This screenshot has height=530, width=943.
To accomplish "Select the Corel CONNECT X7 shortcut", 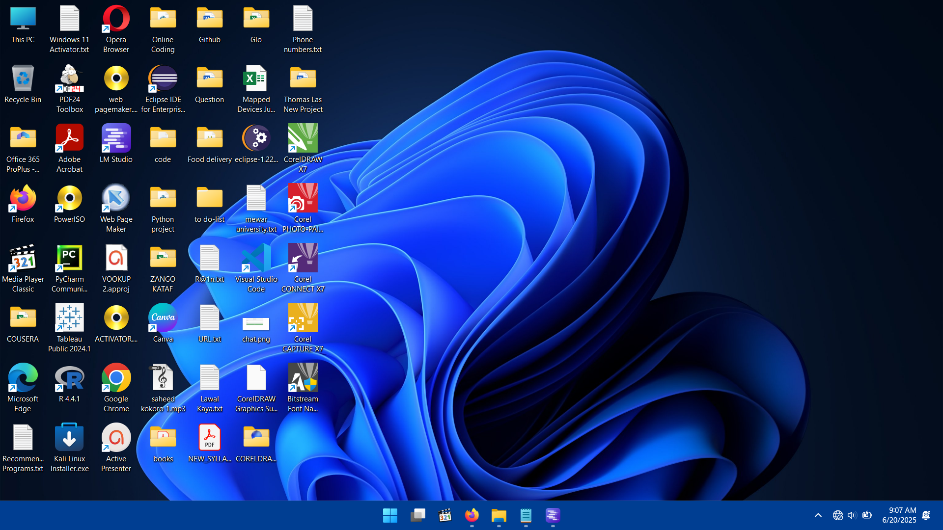I will pyautogui.click(x=303, y=269).
